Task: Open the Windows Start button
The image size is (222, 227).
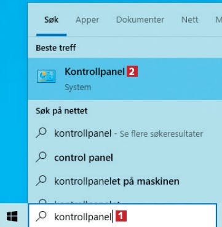Action: pos(12,217)
